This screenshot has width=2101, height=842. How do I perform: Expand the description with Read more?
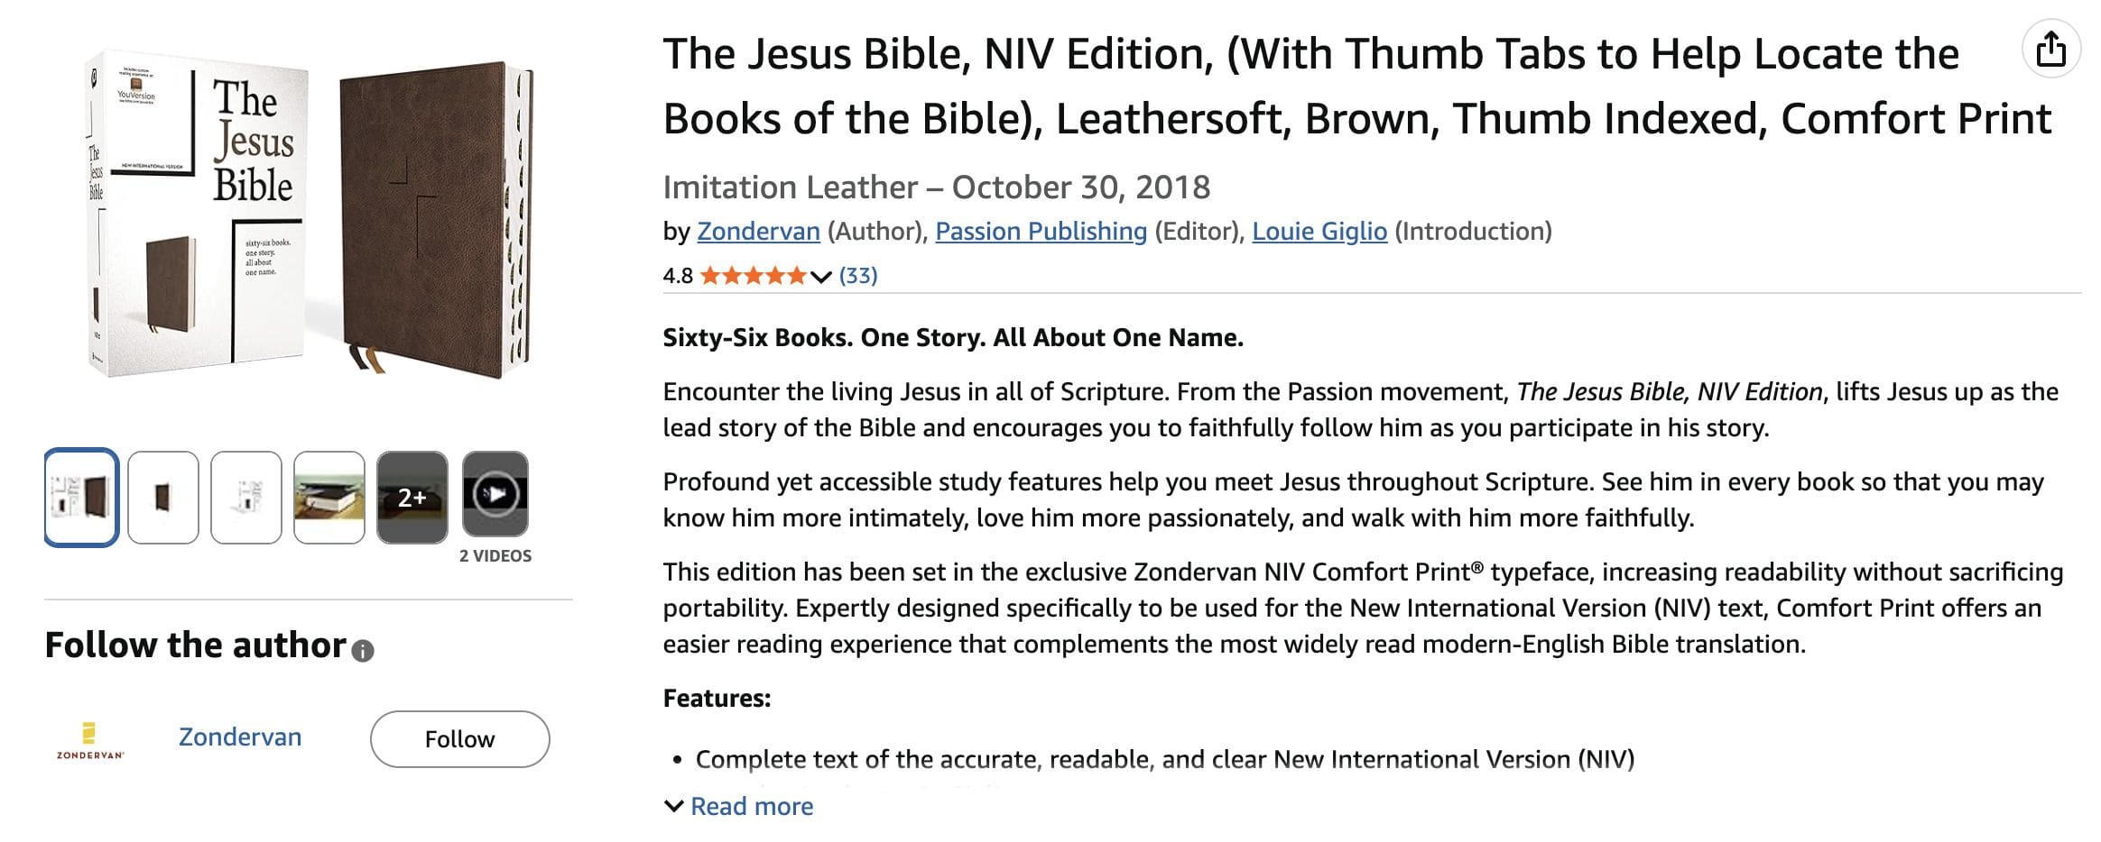(751, 806)
